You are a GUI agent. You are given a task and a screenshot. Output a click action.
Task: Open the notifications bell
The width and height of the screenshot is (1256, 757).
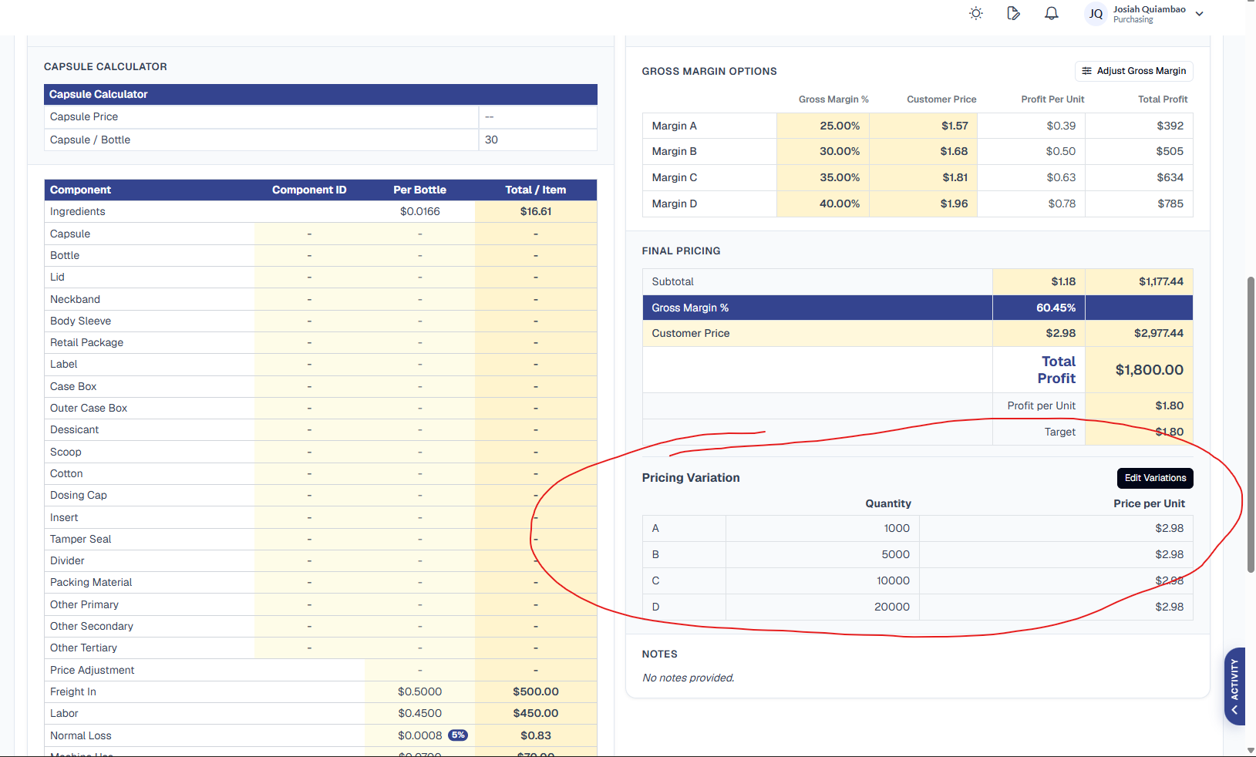coord(1052,13)
